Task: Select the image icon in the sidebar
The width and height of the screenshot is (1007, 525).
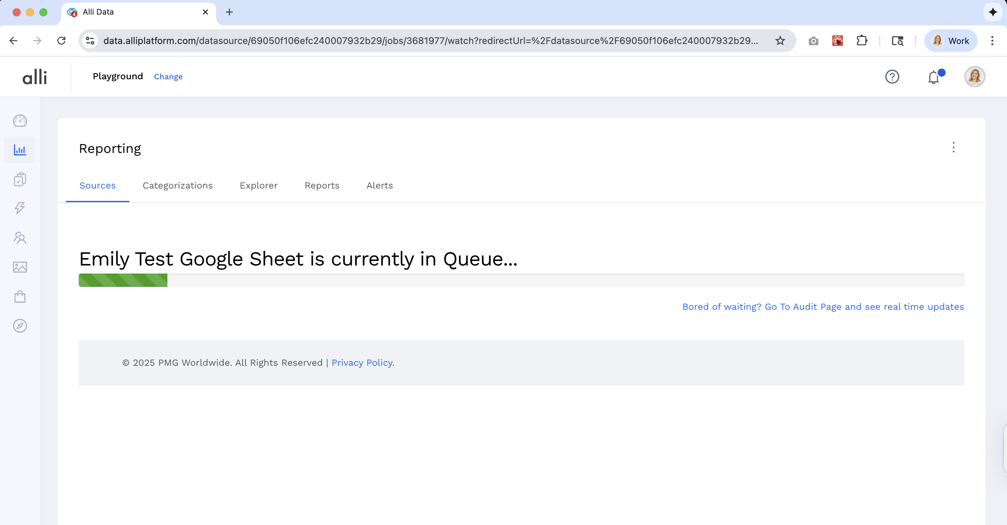Action: point(20,267)
